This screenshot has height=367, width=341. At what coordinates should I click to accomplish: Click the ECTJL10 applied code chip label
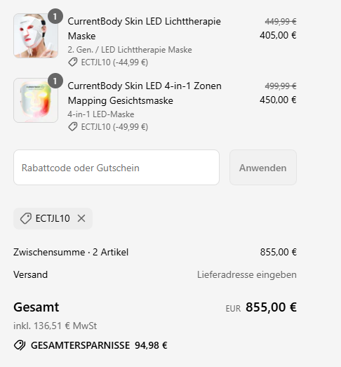click(53, 218)
